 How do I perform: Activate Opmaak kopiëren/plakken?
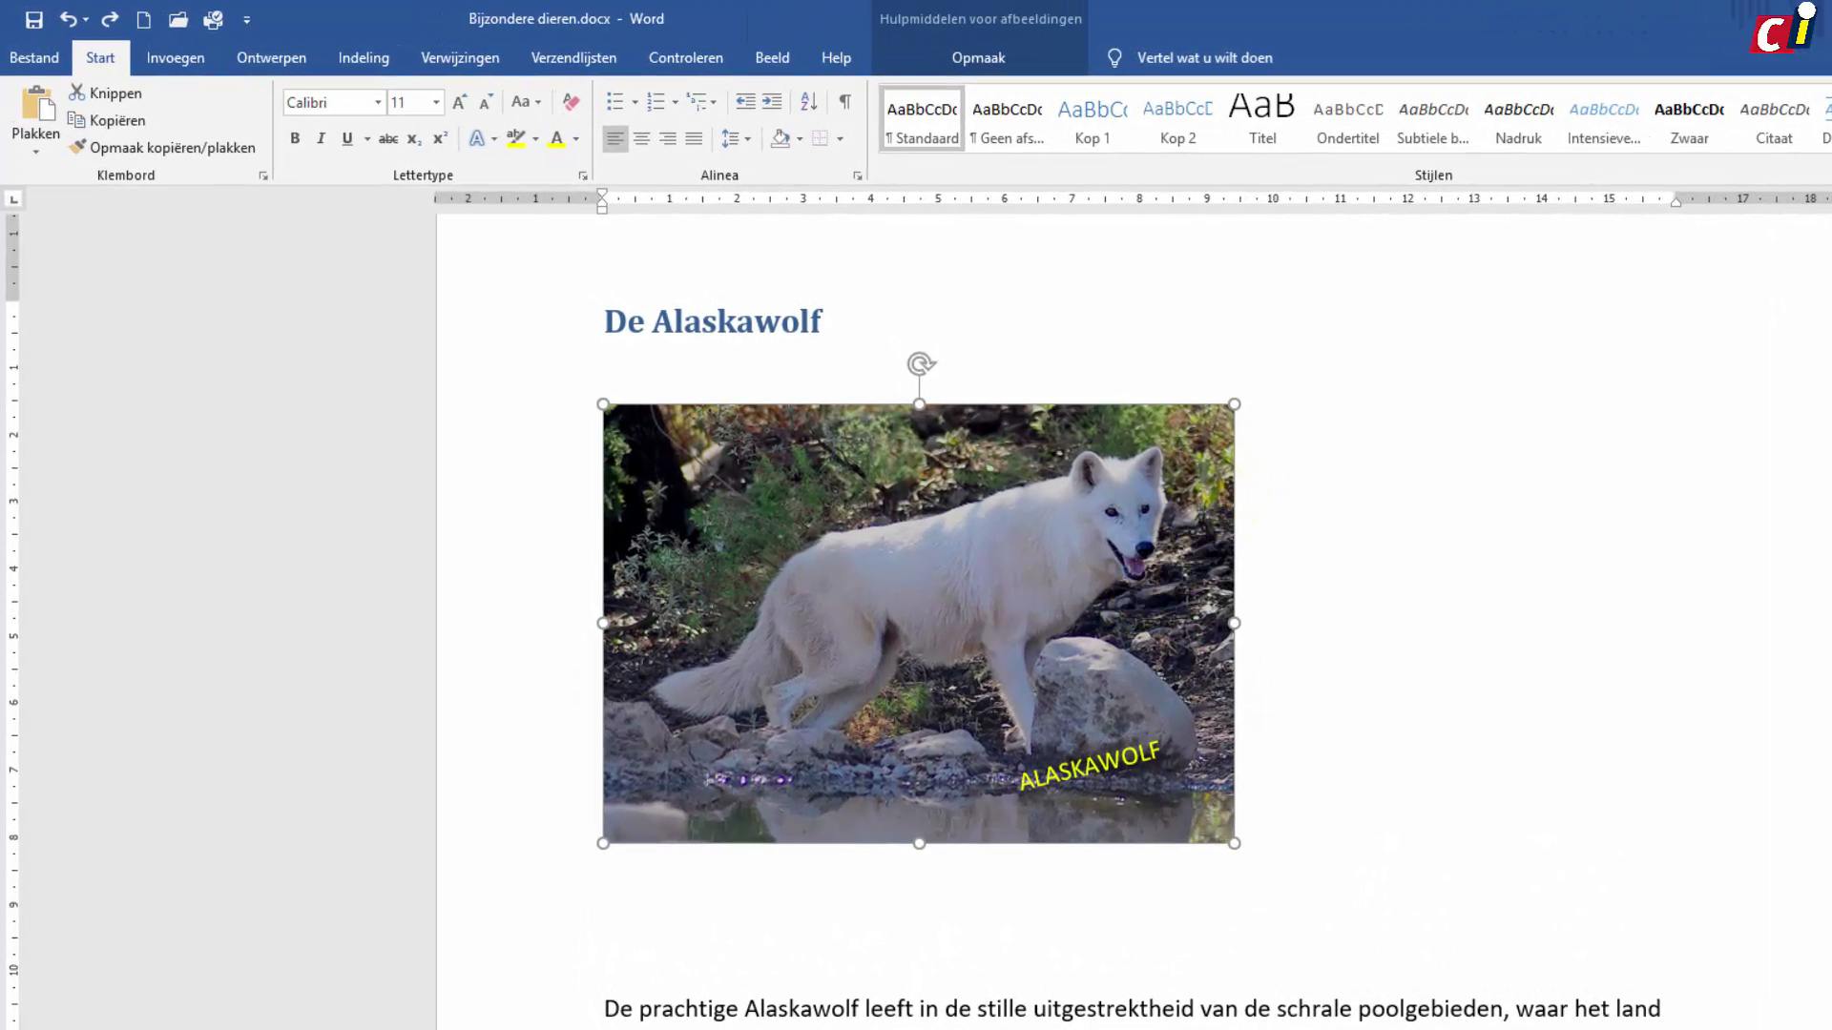click(163, 147)
